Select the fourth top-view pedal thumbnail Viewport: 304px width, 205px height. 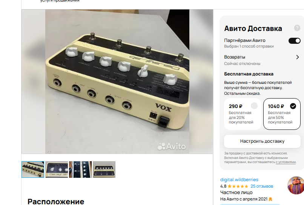click(x=104, y=170)
